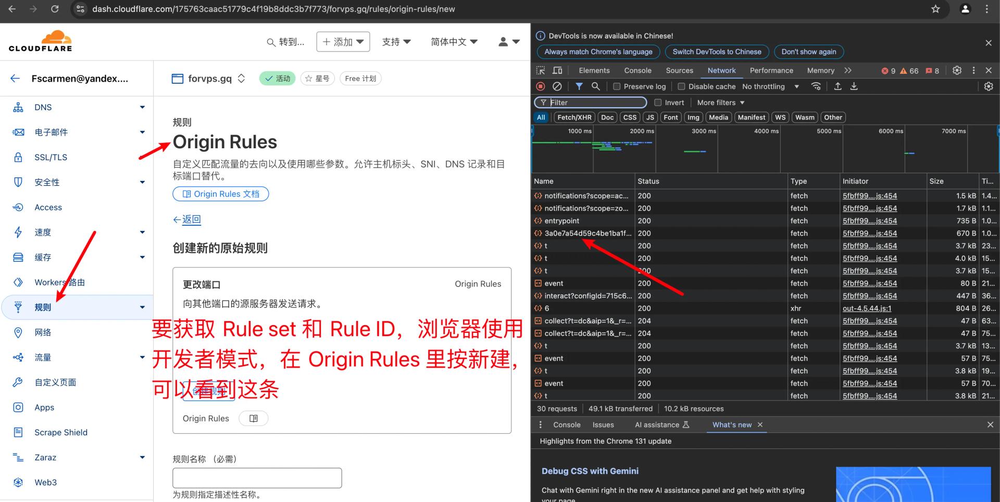Switch to the Memory tab

coord(820,70)
